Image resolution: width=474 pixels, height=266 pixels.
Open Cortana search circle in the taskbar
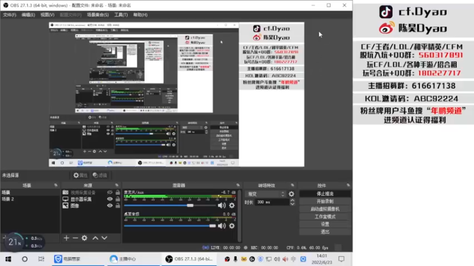tap(25, 259)
